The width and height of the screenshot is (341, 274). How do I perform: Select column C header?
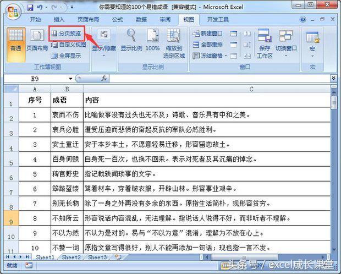[x=207, y=89]
